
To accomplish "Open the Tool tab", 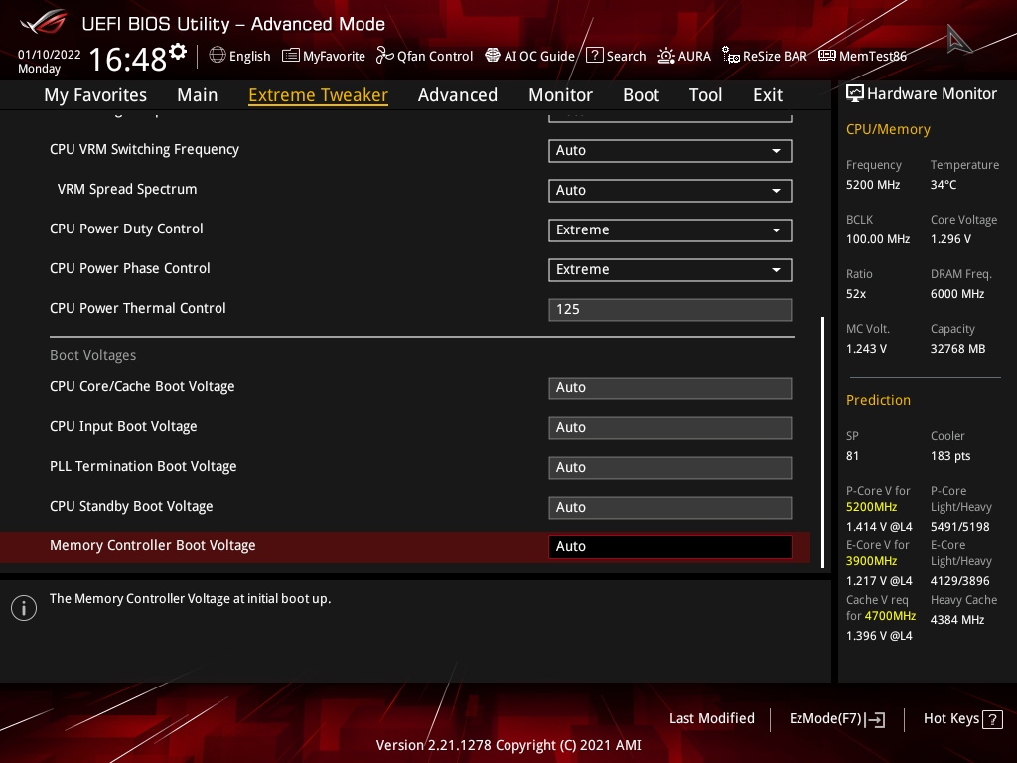I will pos(705,95).
